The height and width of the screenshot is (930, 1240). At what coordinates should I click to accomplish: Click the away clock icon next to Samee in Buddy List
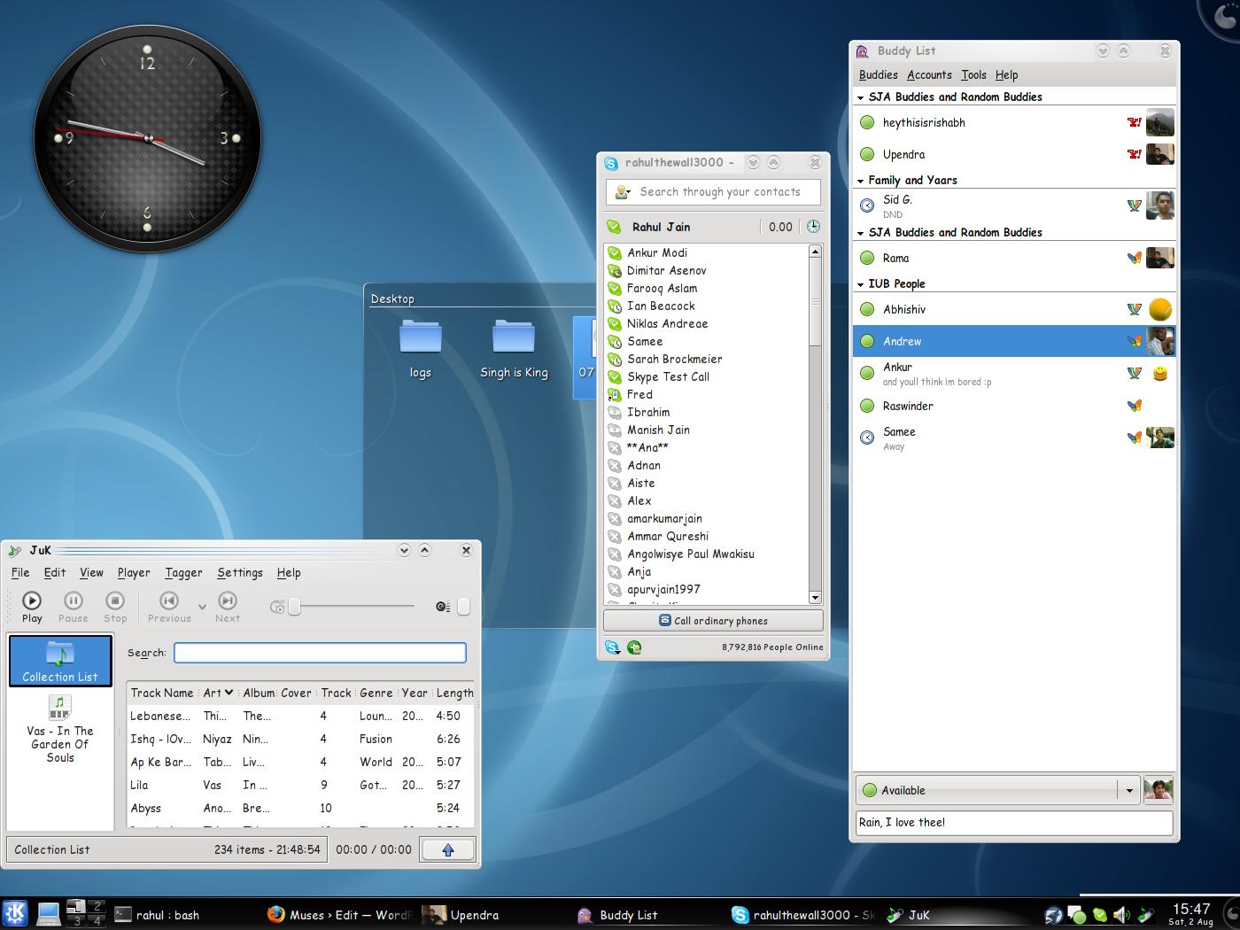coord(867,438)
